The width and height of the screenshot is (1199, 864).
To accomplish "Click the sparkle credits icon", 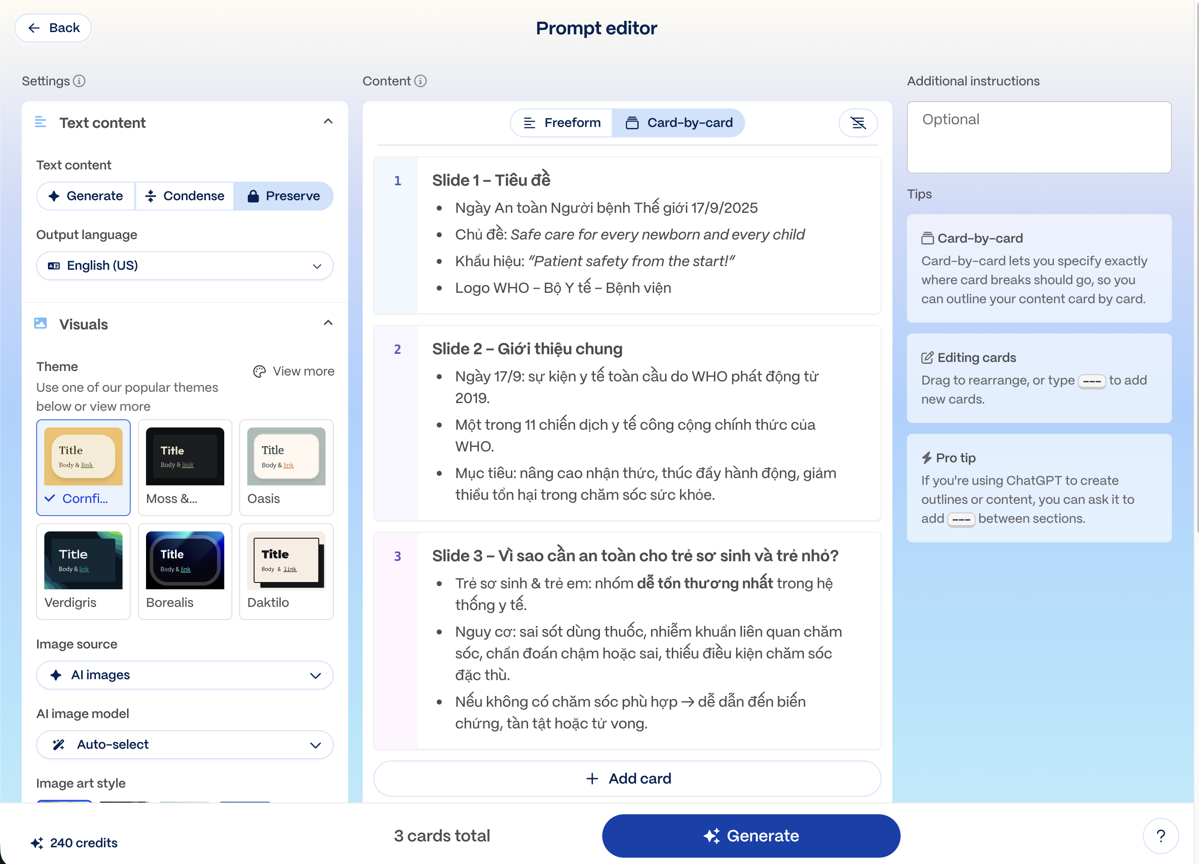I will (37, 843).
